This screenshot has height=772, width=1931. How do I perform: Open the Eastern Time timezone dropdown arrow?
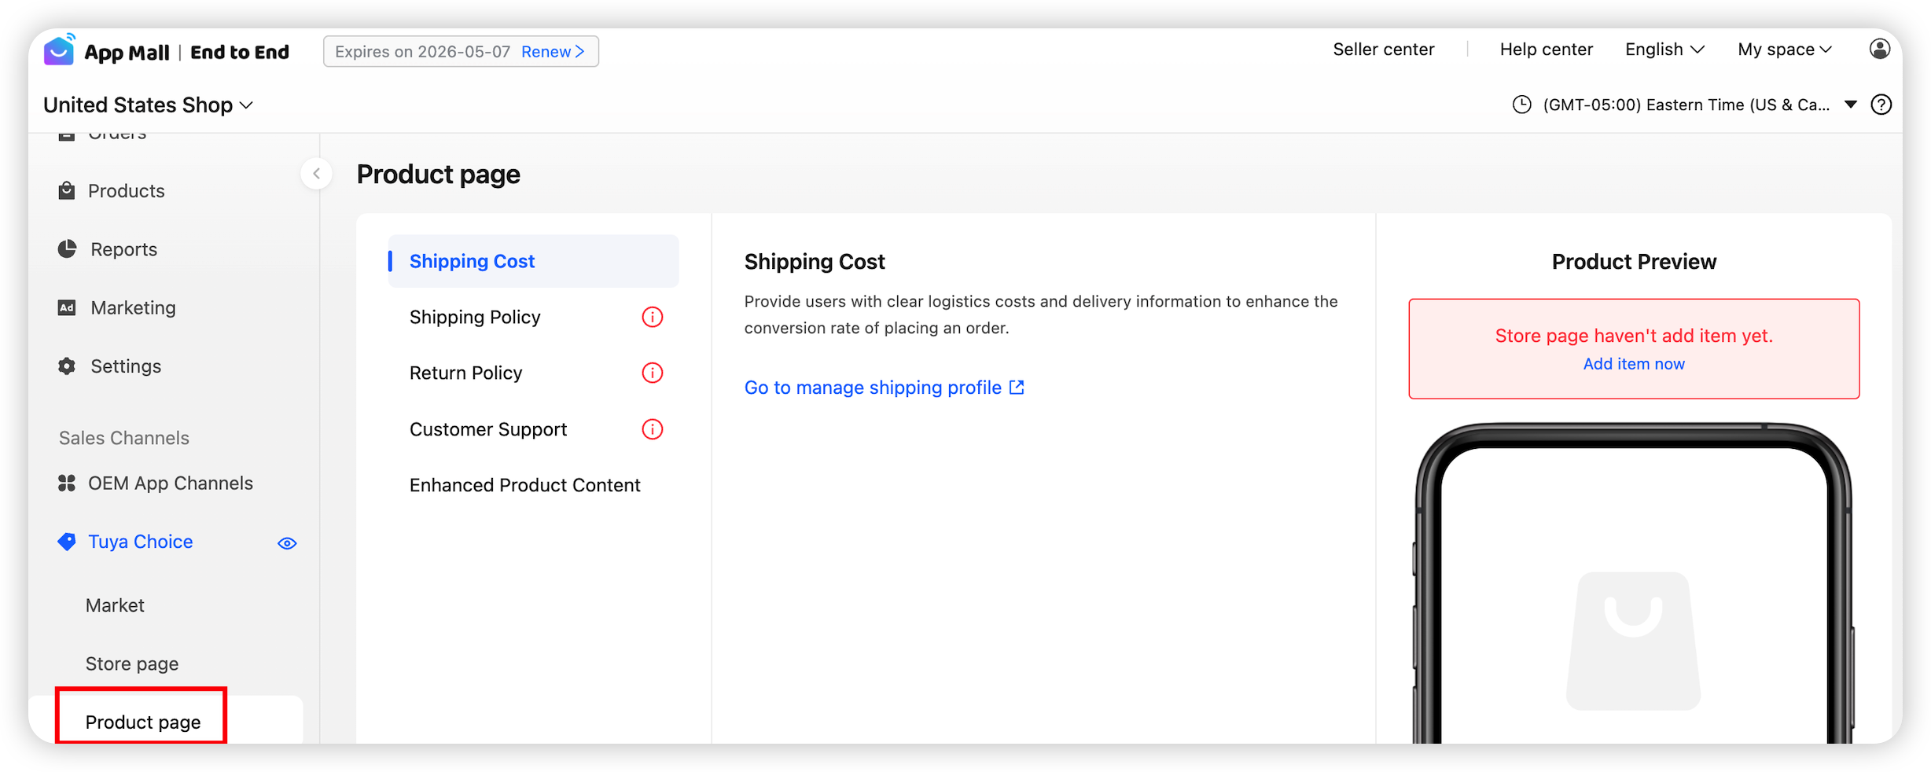(1850, 105)
